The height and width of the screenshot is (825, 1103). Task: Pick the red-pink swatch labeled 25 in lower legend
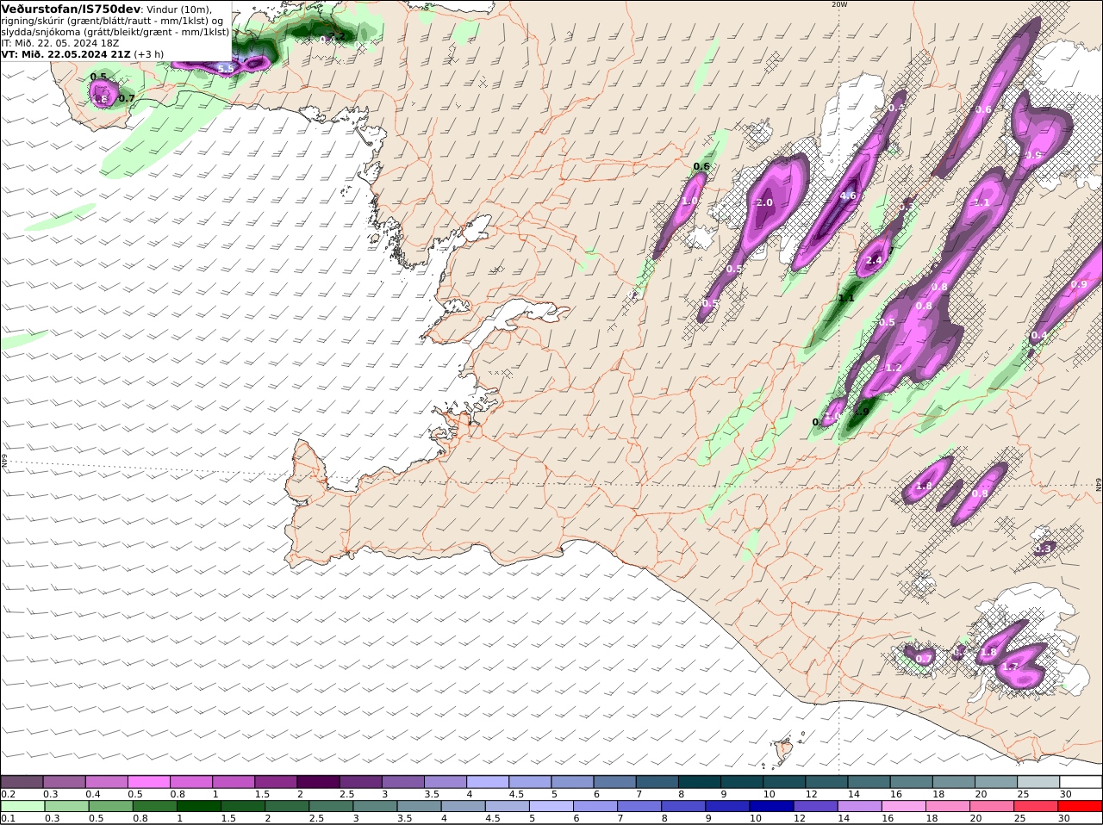coord(1036,806)
